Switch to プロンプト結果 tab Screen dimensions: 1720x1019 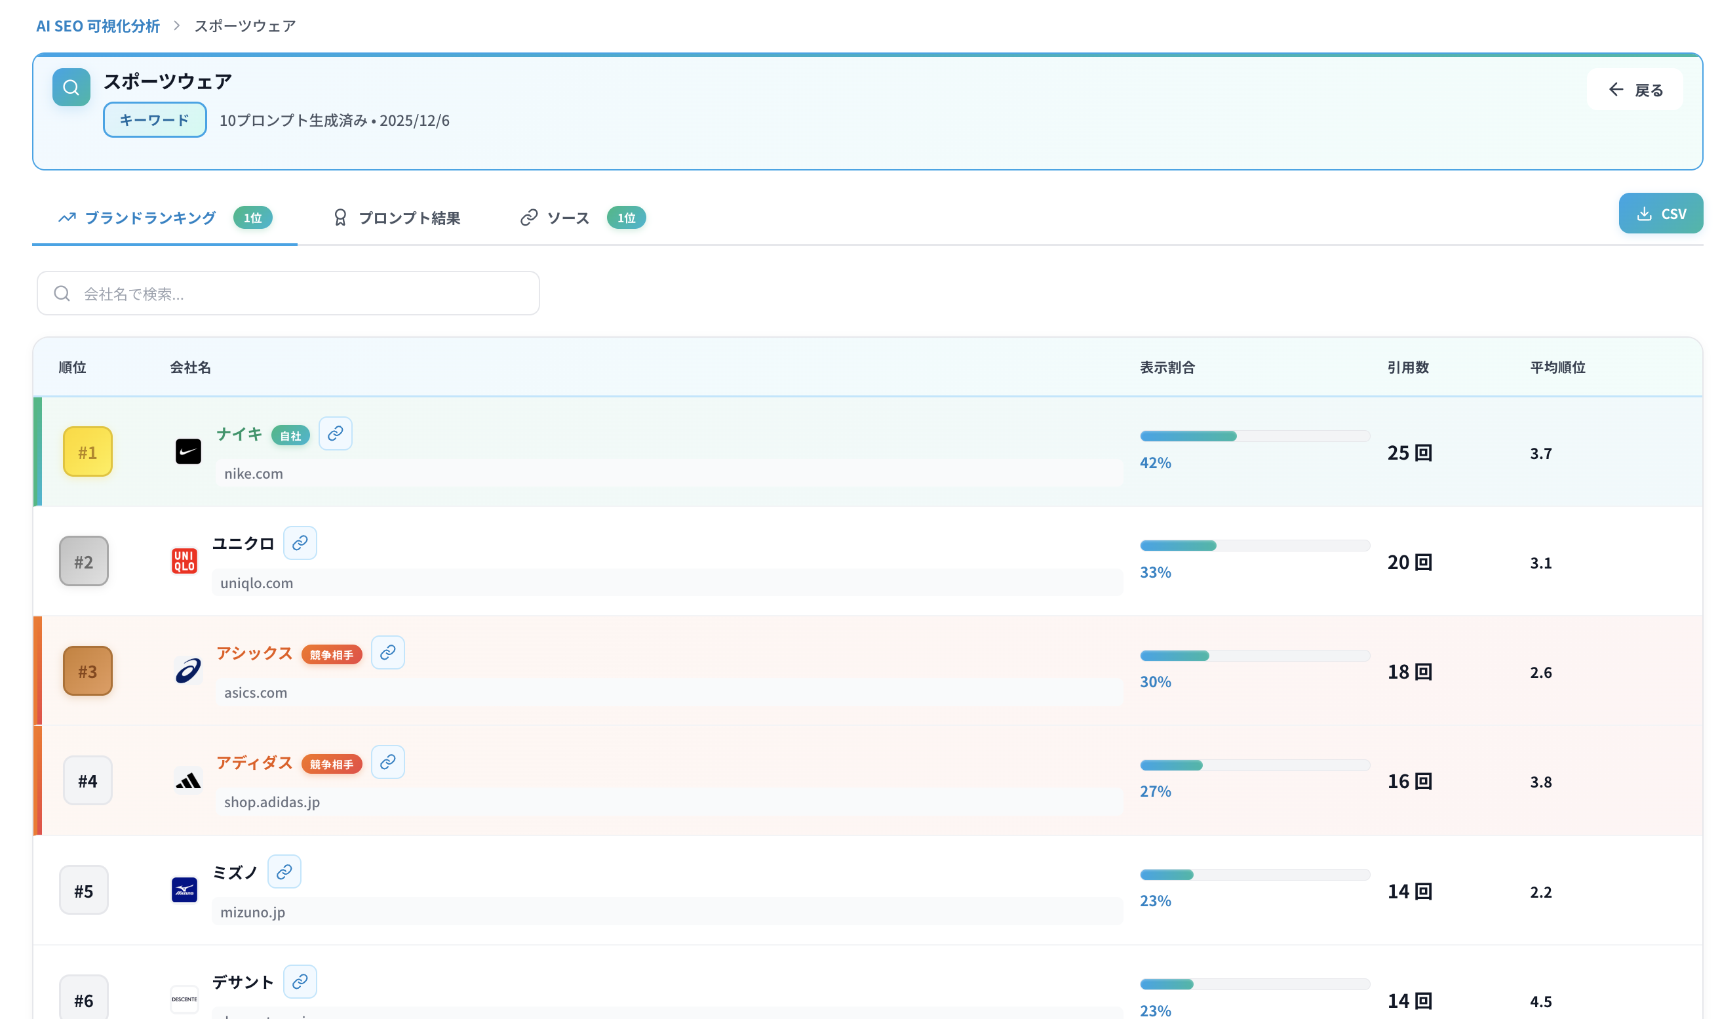[397, 218]
